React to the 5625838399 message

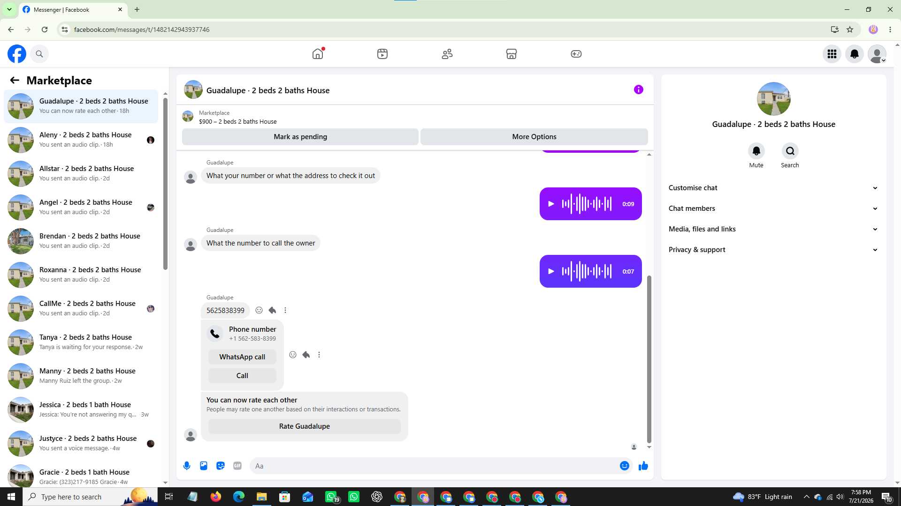coord(259,310)
